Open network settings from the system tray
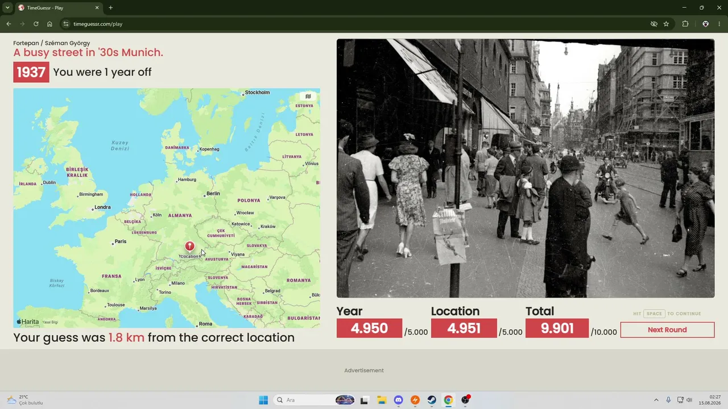The image size is (728, 409). (x=681, y=400)
